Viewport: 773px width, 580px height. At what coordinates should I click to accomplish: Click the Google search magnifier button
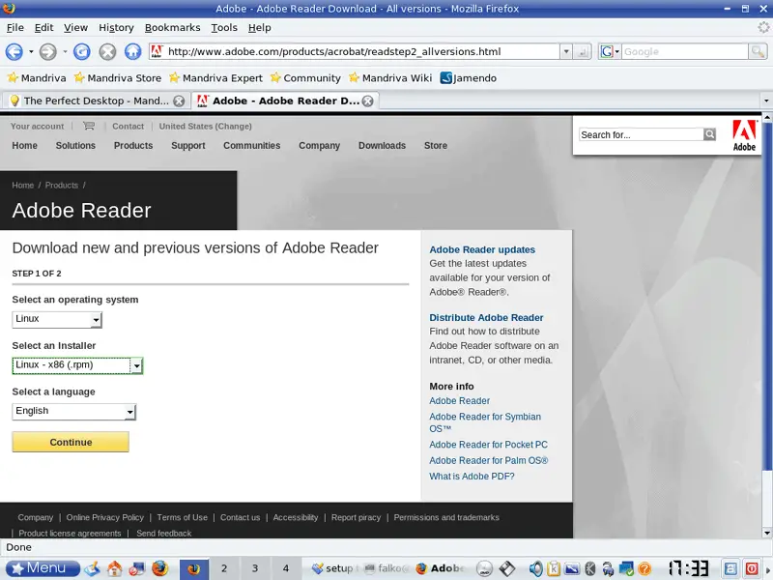(x=758, y=51)
